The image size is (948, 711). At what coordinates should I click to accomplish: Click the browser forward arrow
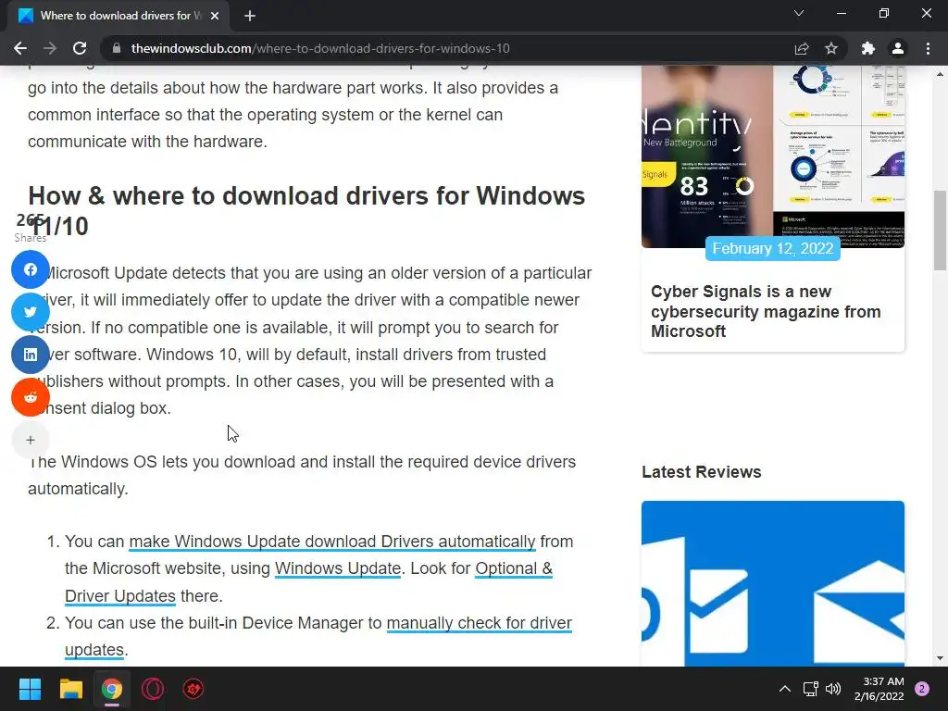tap(50, 48)
